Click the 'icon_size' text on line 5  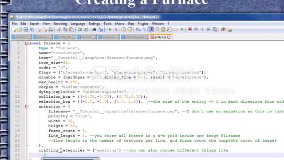49,63
